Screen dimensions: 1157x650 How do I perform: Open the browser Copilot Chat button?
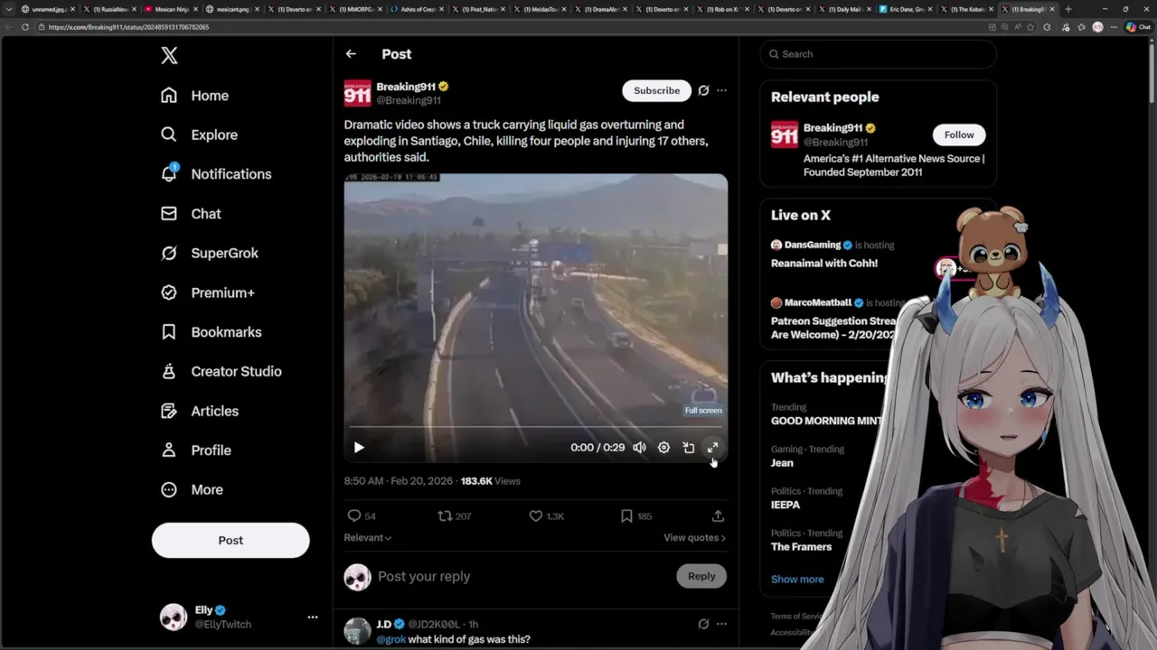pyautogui.click(x=1137, y=27)
